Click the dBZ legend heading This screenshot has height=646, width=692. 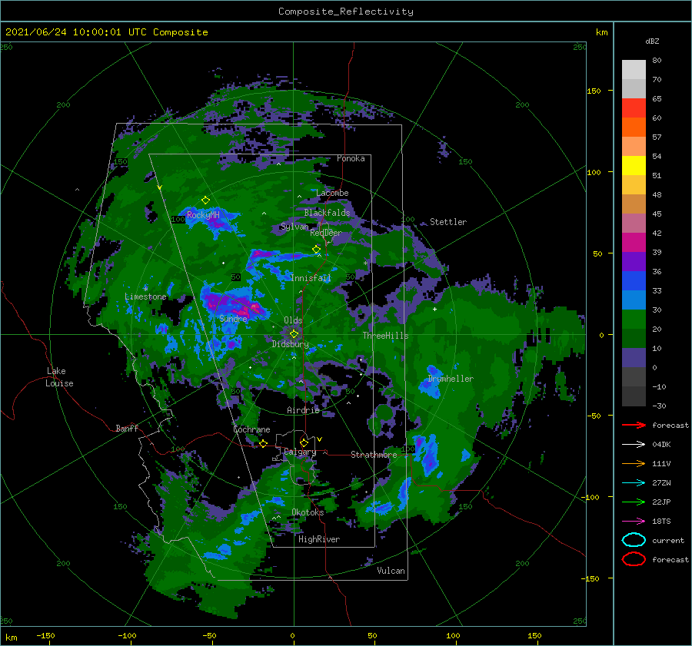(x=652, y=41)
